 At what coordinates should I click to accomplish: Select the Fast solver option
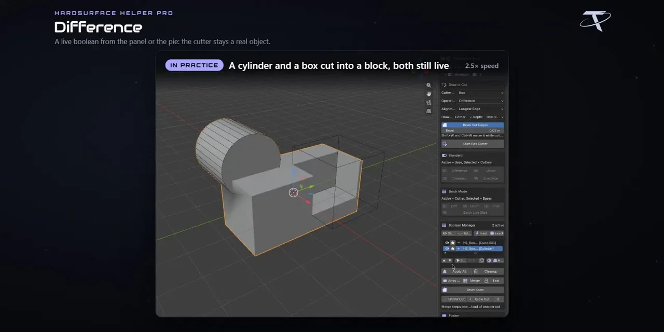coord(481,233)
